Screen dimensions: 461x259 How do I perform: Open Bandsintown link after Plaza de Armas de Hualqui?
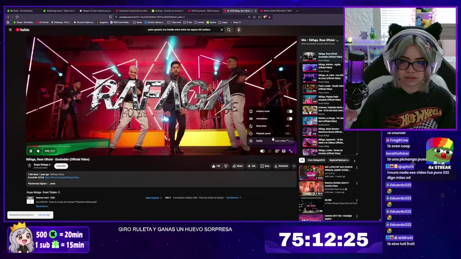pyautogui.click(x=234, y=198)
